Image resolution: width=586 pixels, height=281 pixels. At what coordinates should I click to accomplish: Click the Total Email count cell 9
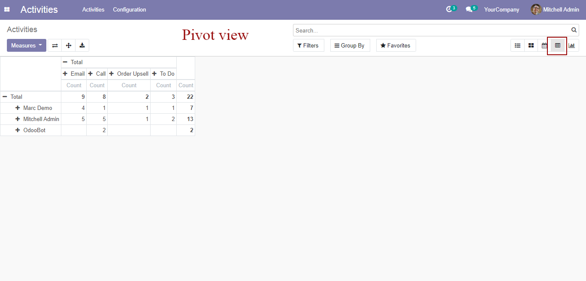74,97
